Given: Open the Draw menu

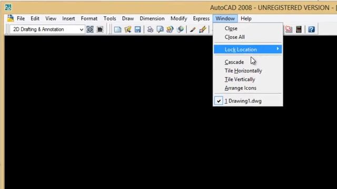Looking at the screenshot, I should point(128,19).
